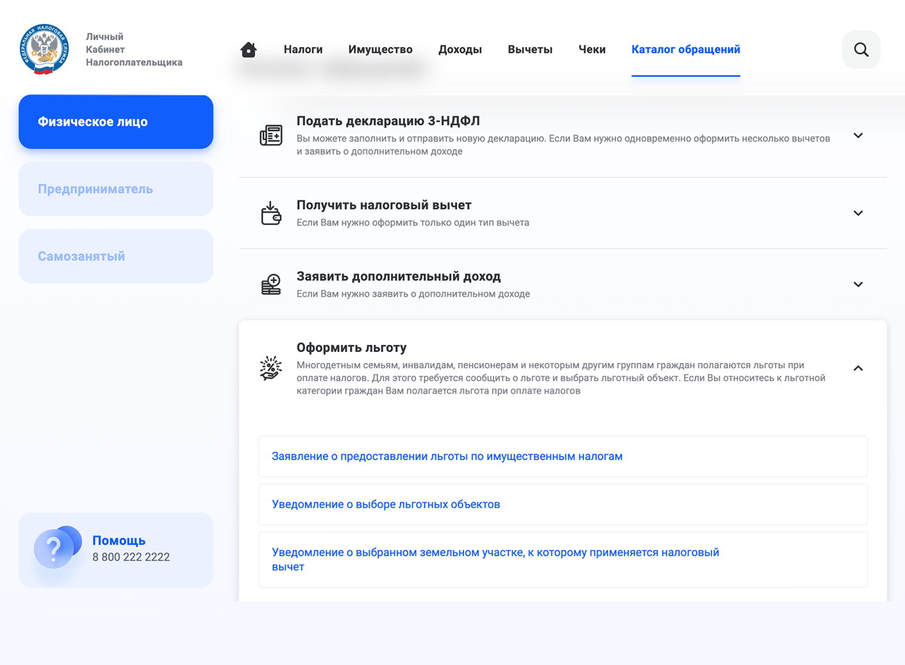Screen dimensions: 905x665
Task: Select the Физическое лицо role button
Action: [x=116, y=122]
